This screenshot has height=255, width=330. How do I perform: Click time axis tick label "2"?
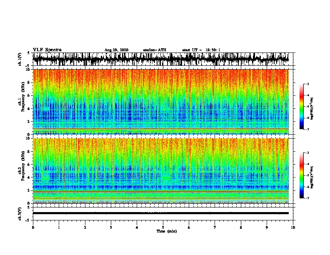coord(85,227)
